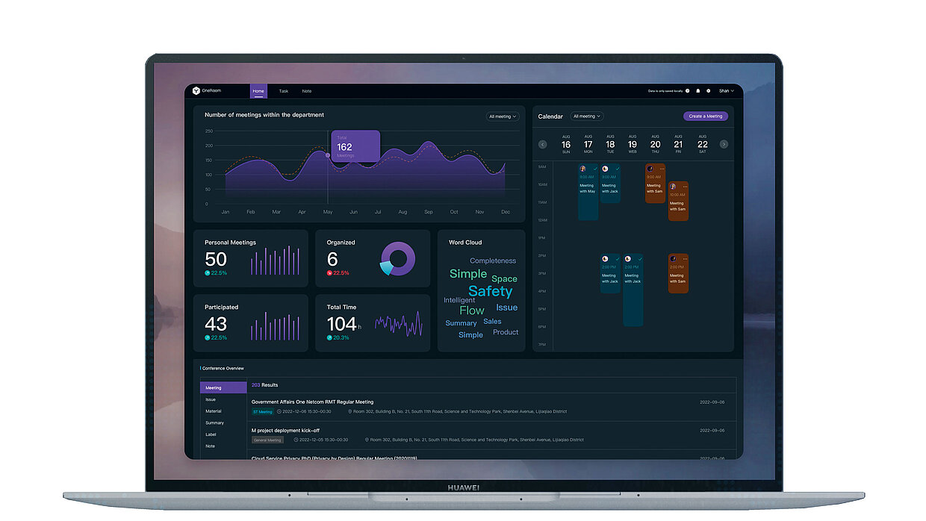Viewport: 926px width, 521px height.
Task: Click the help icon beside local data notice
Action: [x=688, y=91]
